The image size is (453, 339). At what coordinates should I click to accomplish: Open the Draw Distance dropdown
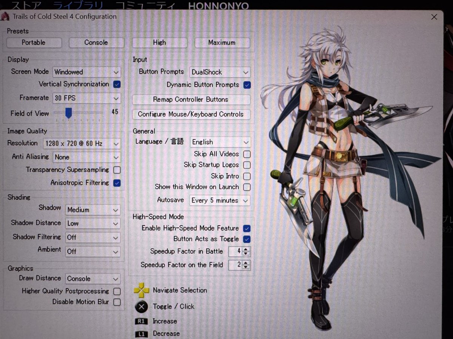[x=93, y=279]
